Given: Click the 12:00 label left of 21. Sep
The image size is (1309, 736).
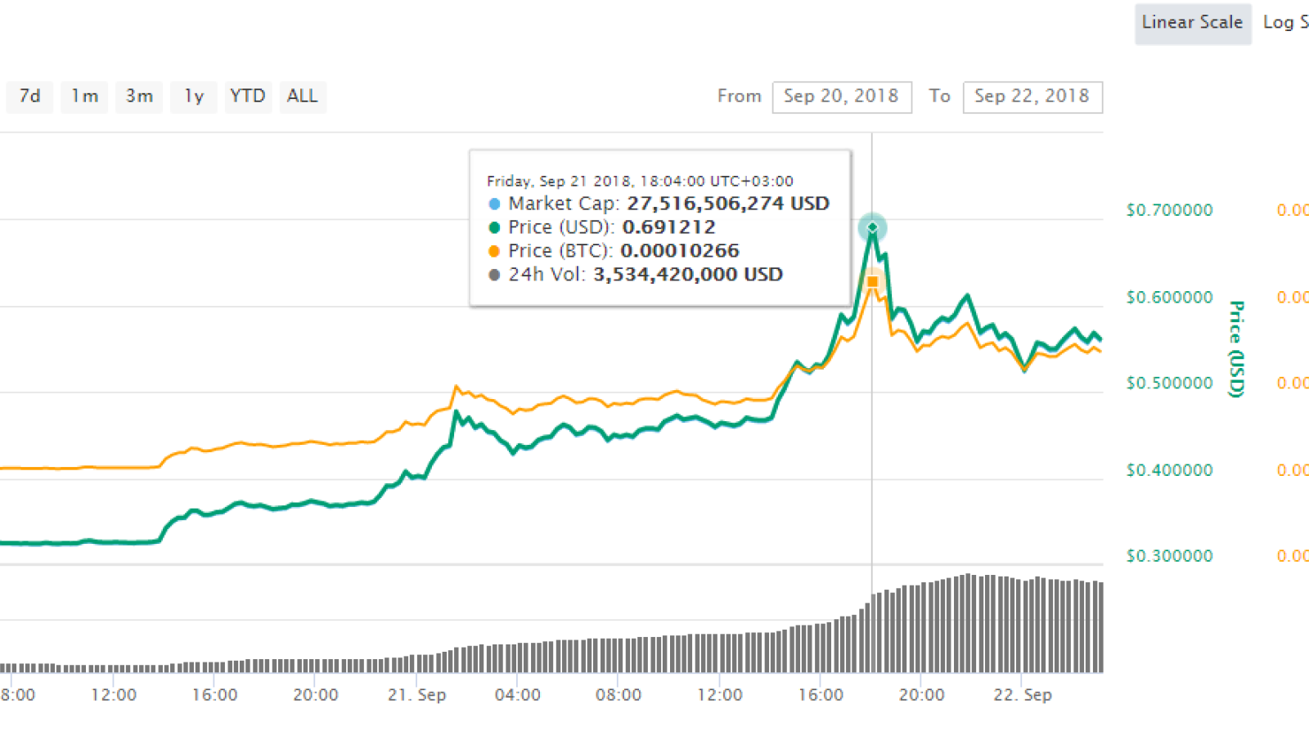Looking at the screenshot, I should [x=114, y=695].
